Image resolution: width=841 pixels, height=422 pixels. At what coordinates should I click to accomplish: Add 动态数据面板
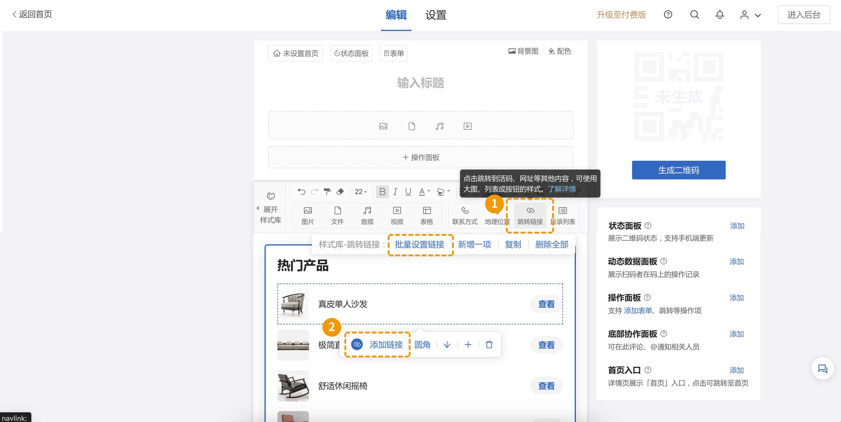point(737,262)
